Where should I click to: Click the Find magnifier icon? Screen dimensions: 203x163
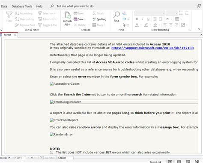pos(116,15)
